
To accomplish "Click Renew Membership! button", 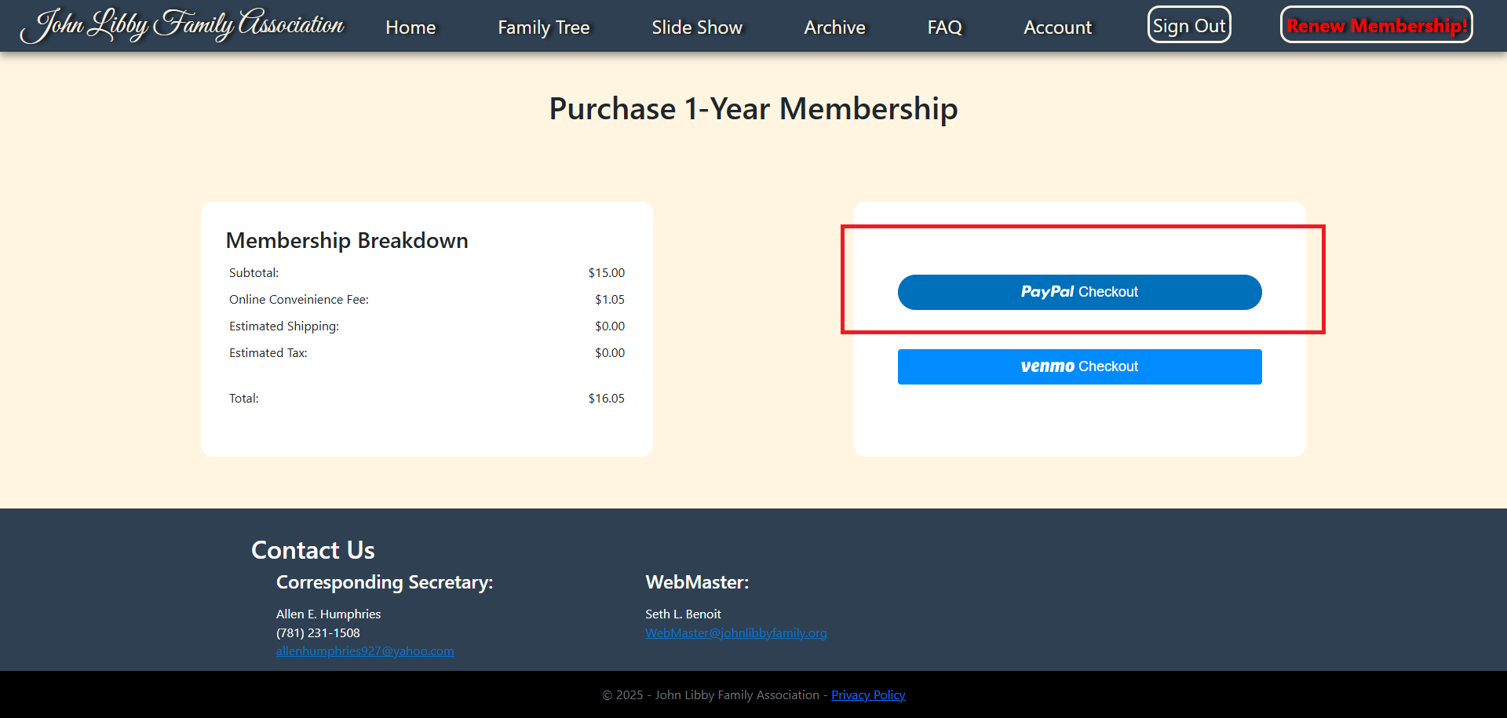I will point(1377,25).
